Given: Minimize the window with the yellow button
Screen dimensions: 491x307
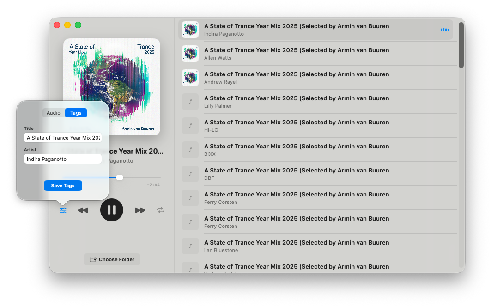Looking at the screenshot, I should [67, 25].
